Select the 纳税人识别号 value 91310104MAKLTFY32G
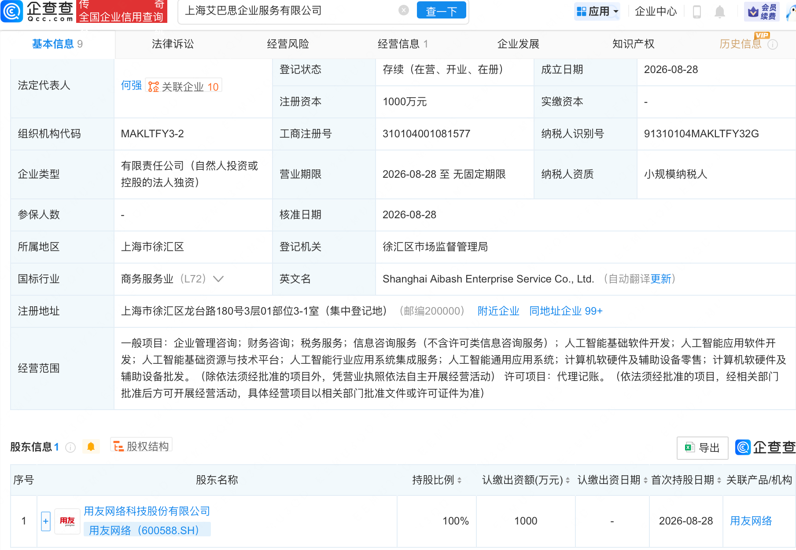796x550 pixels. [701, 134]
